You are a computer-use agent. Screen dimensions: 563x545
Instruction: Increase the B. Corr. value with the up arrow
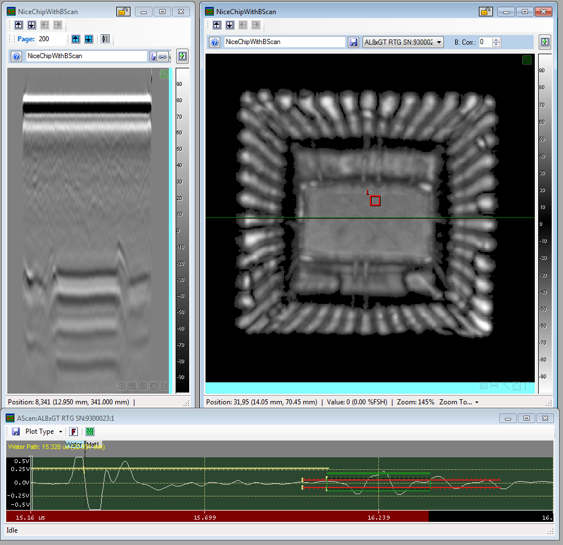coord(496,40)
